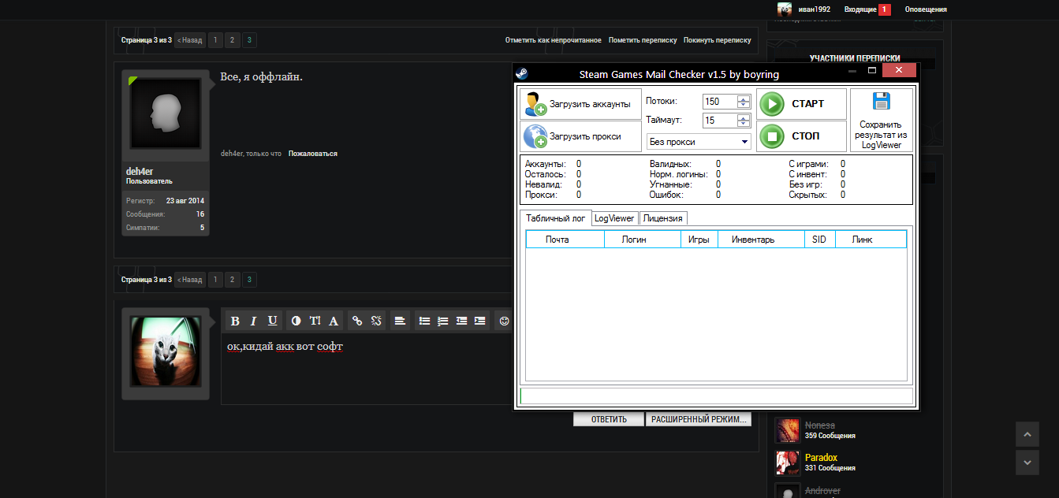Sort by the Почта column header
Image resolution: width=1059 pixels, height=498 pixels.
[x=565, y=240]
